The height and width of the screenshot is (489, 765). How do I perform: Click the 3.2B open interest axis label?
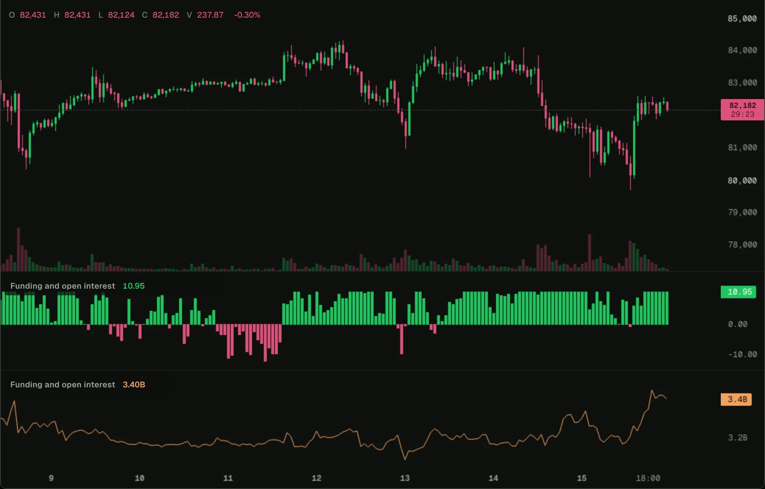(x=737, y=438)
